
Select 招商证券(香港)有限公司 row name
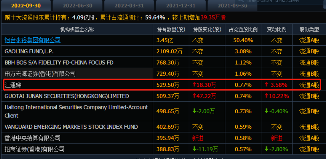click(x=35, y=149)
